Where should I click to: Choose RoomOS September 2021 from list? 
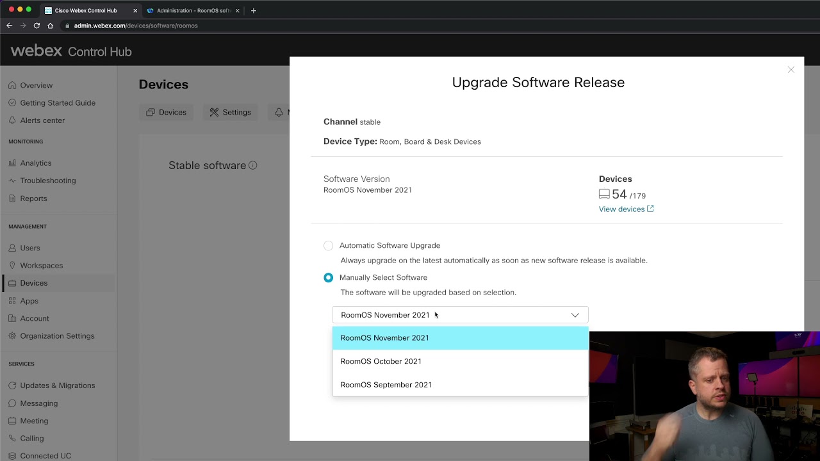pos(460,385)
